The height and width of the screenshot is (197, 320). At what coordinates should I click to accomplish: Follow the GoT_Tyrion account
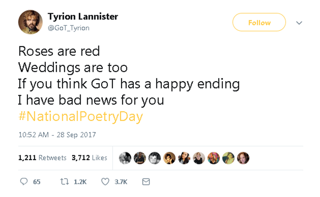point(259,22)
